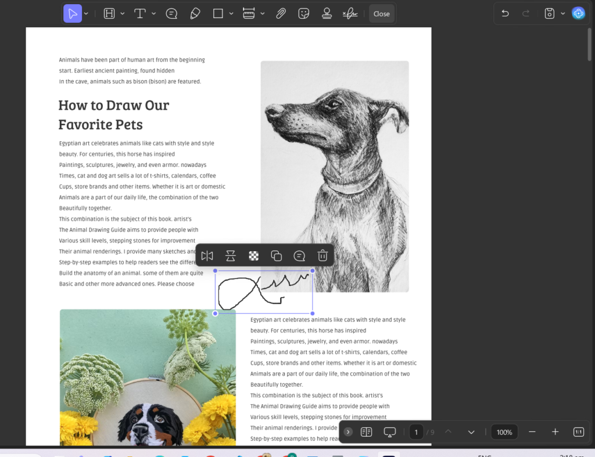595x457 pixels.
Task: Click the Close button in the toolbar
Action: point(381,13)
